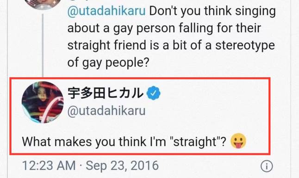Click the reply line "Don't you think singing"
The image size is (299, 178).
[212, 11]
